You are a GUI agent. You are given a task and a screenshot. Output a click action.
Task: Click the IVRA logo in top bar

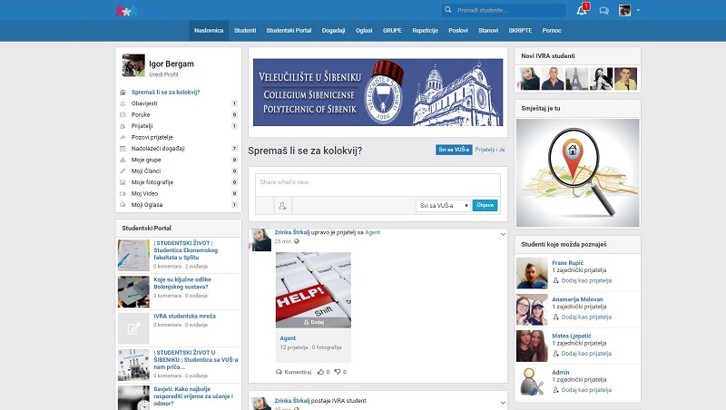click(x=126, y=10)
